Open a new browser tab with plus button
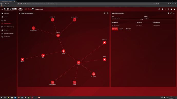The height and width of the screenshot is (99, 177). click(17, 1)
